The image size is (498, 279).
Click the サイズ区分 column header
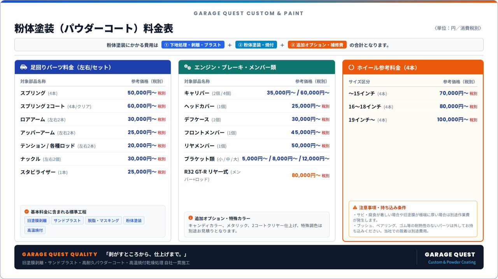(x=359, y=82)
